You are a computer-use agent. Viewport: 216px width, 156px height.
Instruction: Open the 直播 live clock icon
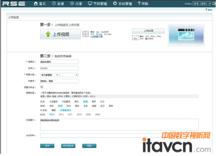click(54, 3)
